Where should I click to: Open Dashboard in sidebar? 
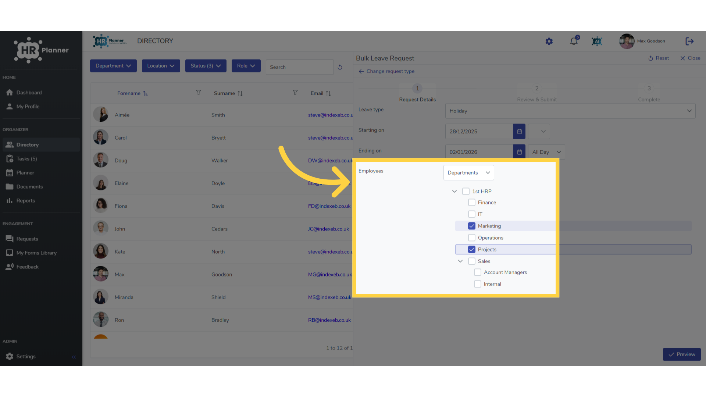(x=41, y=93)
